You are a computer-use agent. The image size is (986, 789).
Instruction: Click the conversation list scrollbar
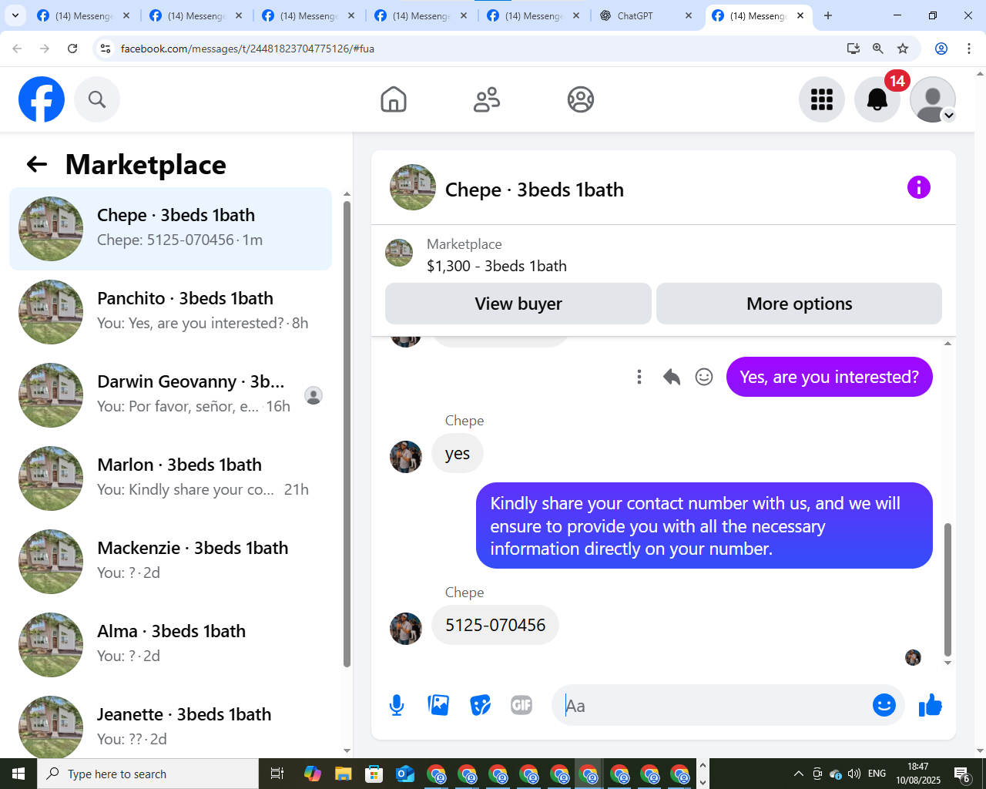click(x=347, y=434)
